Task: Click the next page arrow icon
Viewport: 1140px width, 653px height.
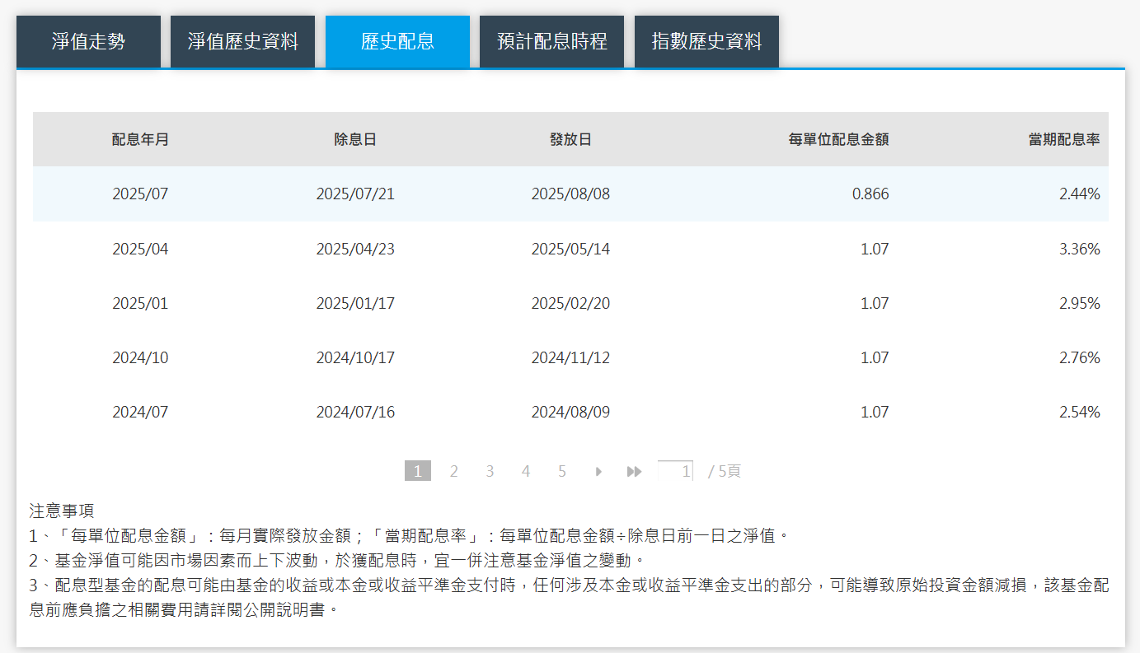Action: (x=598, y=470)
